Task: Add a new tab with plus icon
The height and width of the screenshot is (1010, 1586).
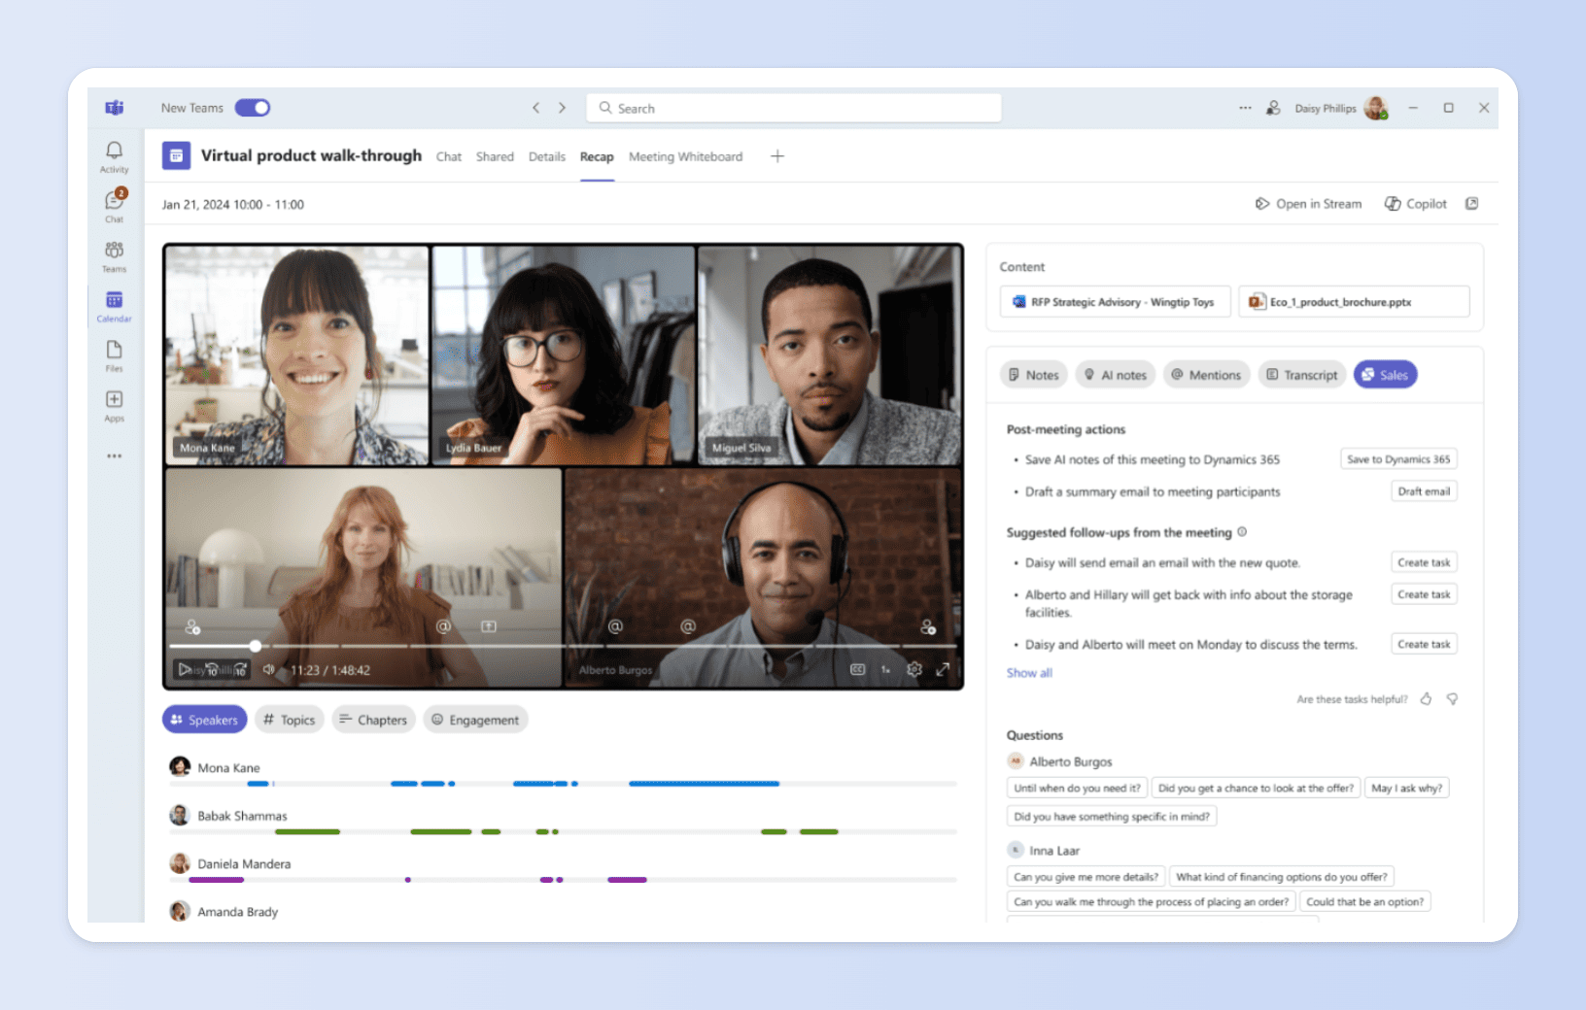Action: point(777,156)
